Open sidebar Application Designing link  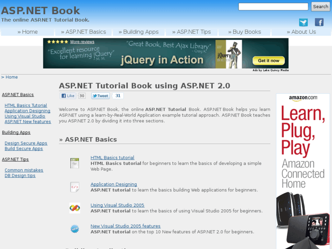27,111
